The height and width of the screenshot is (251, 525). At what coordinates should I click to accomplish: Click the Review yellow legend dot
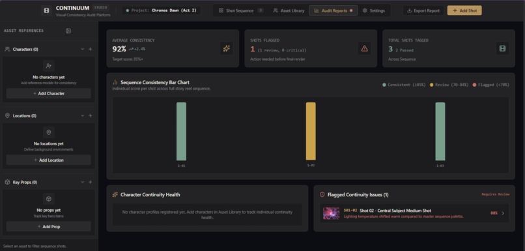click(x=432, y=85)
